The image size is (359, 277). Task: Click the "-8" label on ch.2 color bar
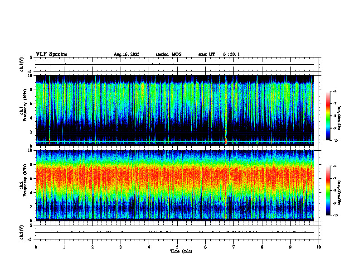335,191
